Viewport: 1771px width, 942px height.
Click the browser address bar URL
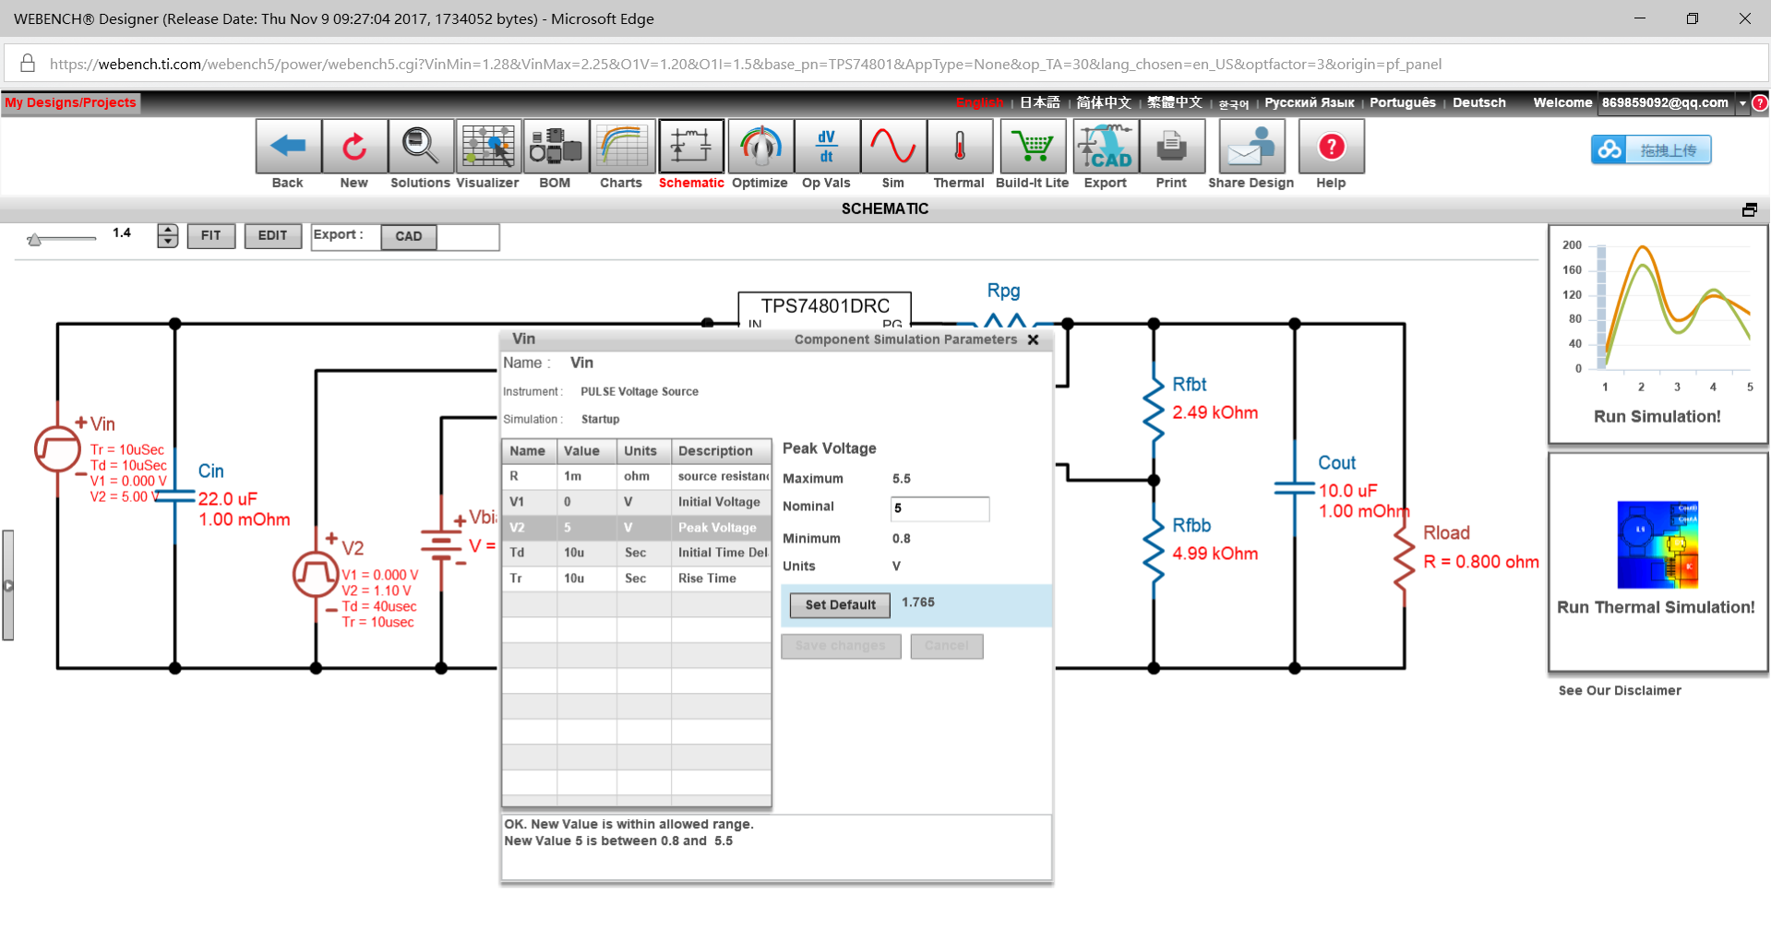(746, 65)
